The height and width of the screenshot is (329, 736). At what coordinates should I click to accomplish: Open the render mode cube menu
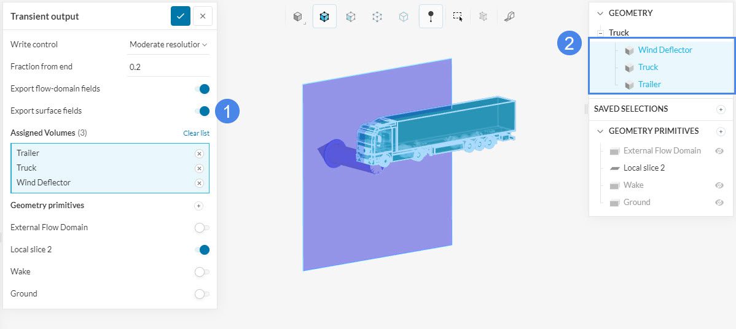click(x=298, y=17)
